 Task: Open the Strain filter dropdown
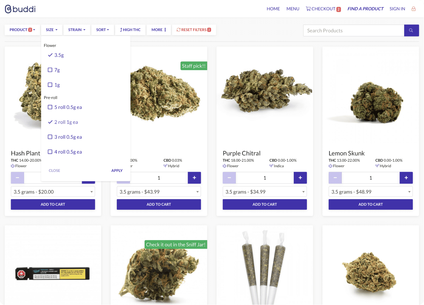click(77, 30)
